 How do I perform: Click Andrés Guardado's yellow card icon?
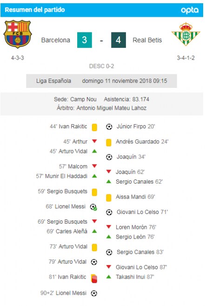tap(109, 142)
